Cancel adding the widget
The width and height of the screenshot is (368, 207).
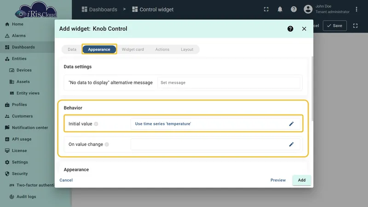tap(66, 180)
